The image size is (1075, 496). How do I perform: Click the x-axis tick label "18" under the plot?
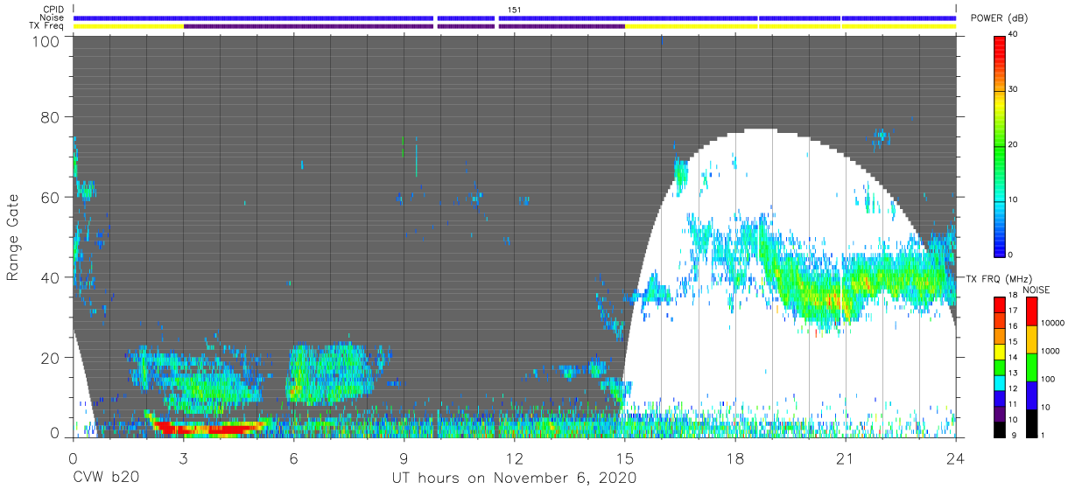click(735, 458)
